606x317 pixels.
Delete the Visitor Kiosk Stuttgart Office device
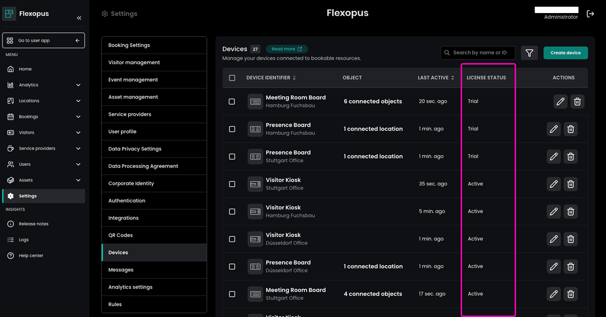[570, 184]
